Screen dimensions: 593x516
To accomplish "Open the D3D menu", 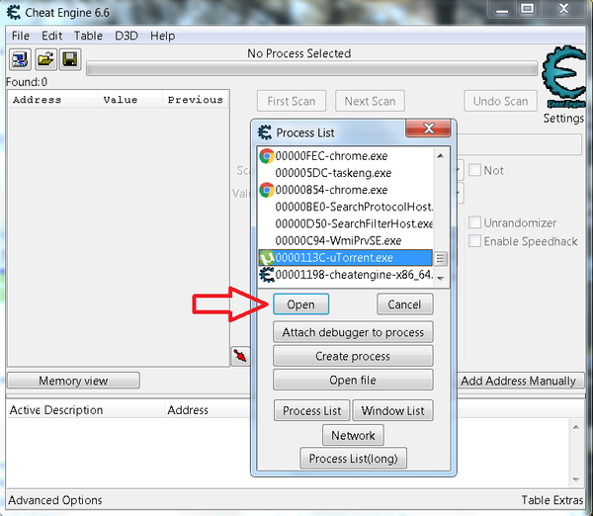I will pyautogui.click(x=127, y=36).
